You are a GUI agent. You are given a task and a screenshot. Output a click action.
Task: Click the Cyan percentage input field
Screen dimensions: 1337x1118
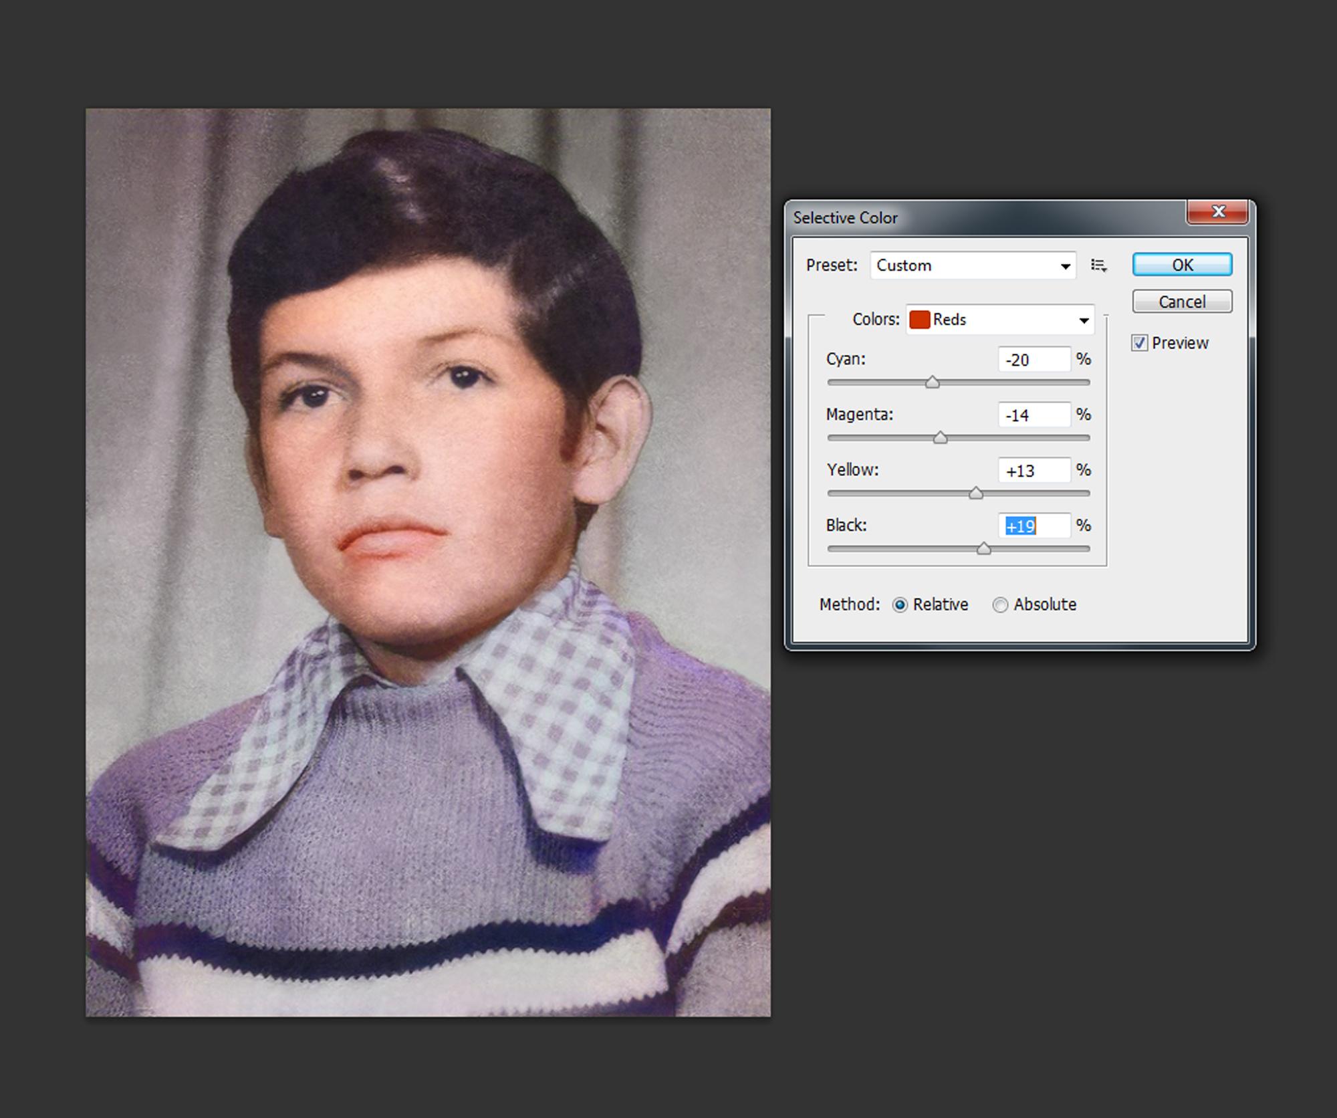(x=1034, y=360)
